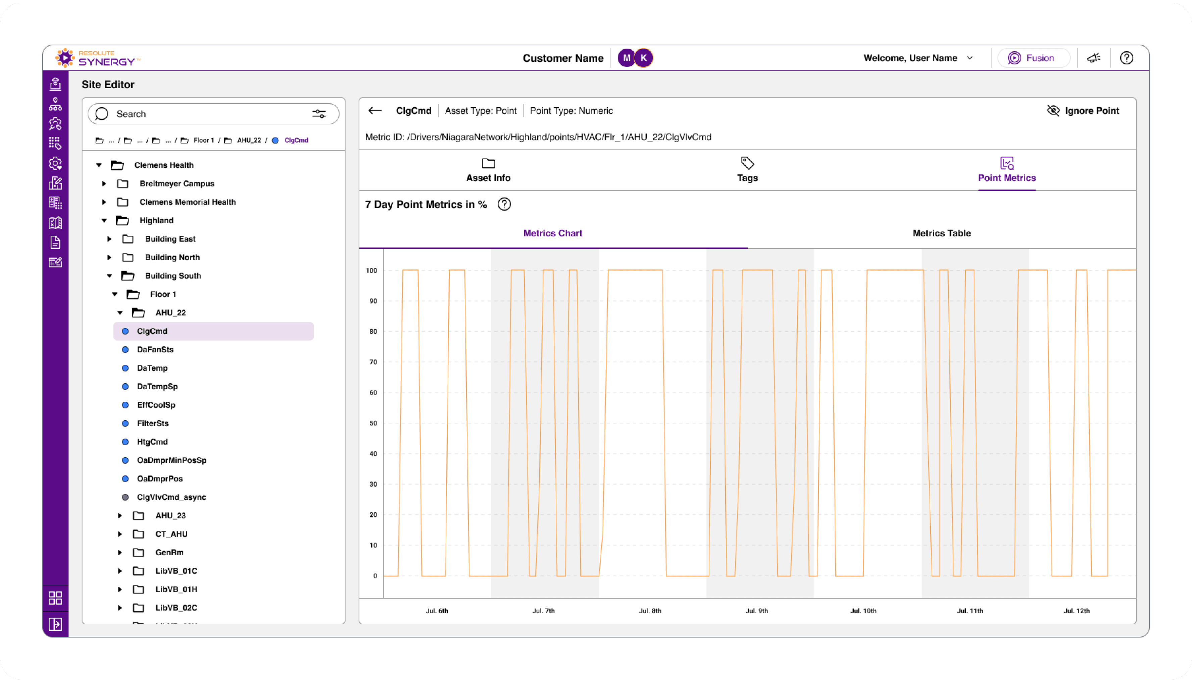
Task: Click Floor 1 in the breadcrumb
Action: [x=203, y=140]
